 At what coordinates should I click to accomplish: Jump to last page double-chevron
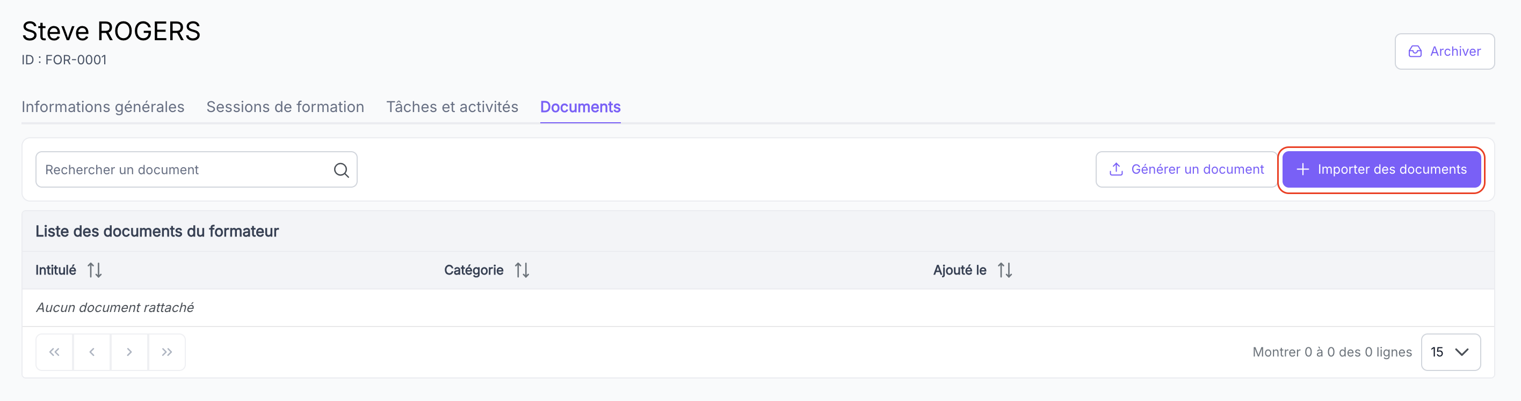point(167,352)
